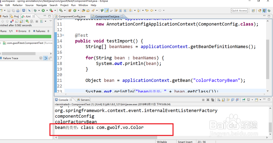Open the Refactor menu
Viewport: 273px width, 143px height.
coord(17,5)
